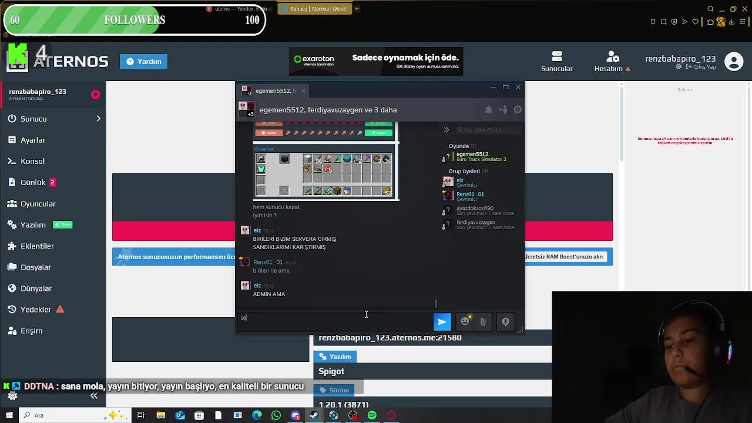The height and width of the screenshot is (423, 752).
Task: Collapse the chat member list panel
Action: pyautogui.click(x=446, y=130)
